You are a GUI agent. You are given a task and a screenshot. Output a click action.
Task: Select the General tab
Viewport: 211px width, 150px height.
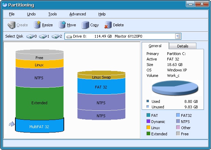155,46
